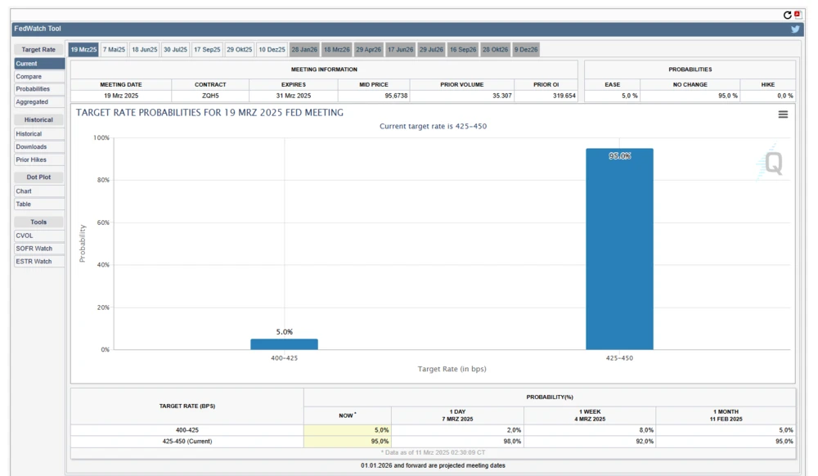Select the 9 Dez26 meeting tab
Image resolution: width=818 pixels, height=476 pixels.
[x=524, y=49]
